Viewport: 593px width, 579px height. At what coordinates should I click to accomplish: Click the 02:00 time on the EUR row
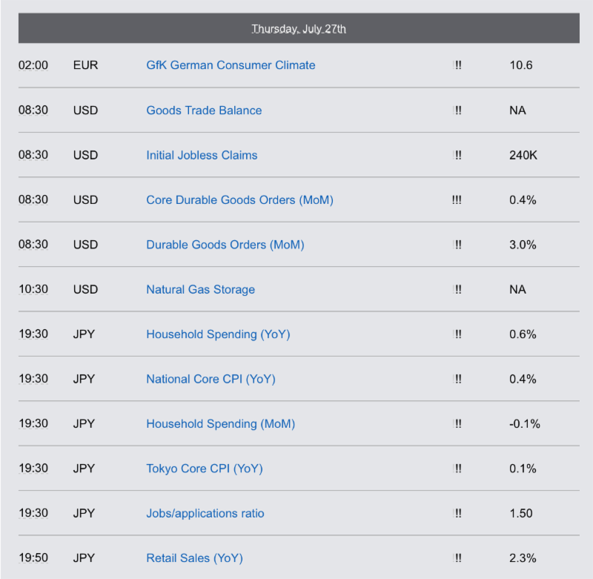click(x=33, y=65)
